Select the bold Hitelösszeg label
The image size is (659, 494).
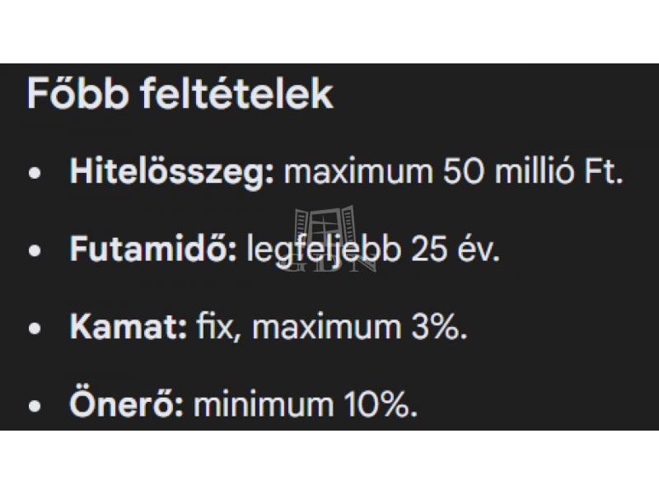[171, 173]
